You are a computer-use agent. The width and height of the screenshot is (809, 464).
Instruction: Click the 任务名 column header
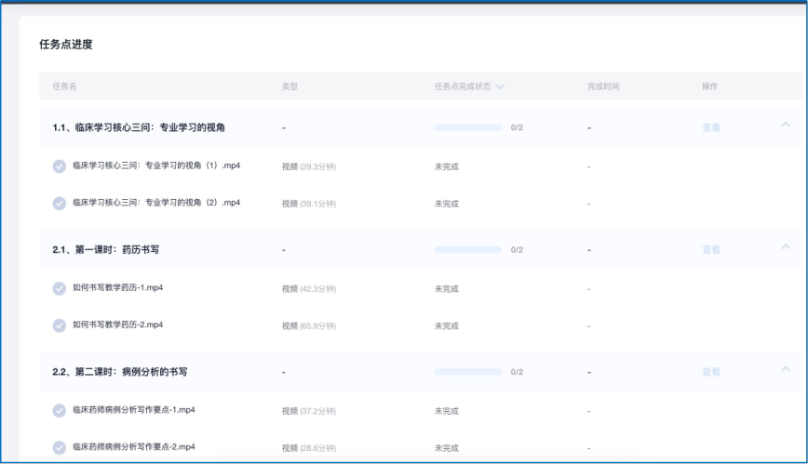(64, 86)
